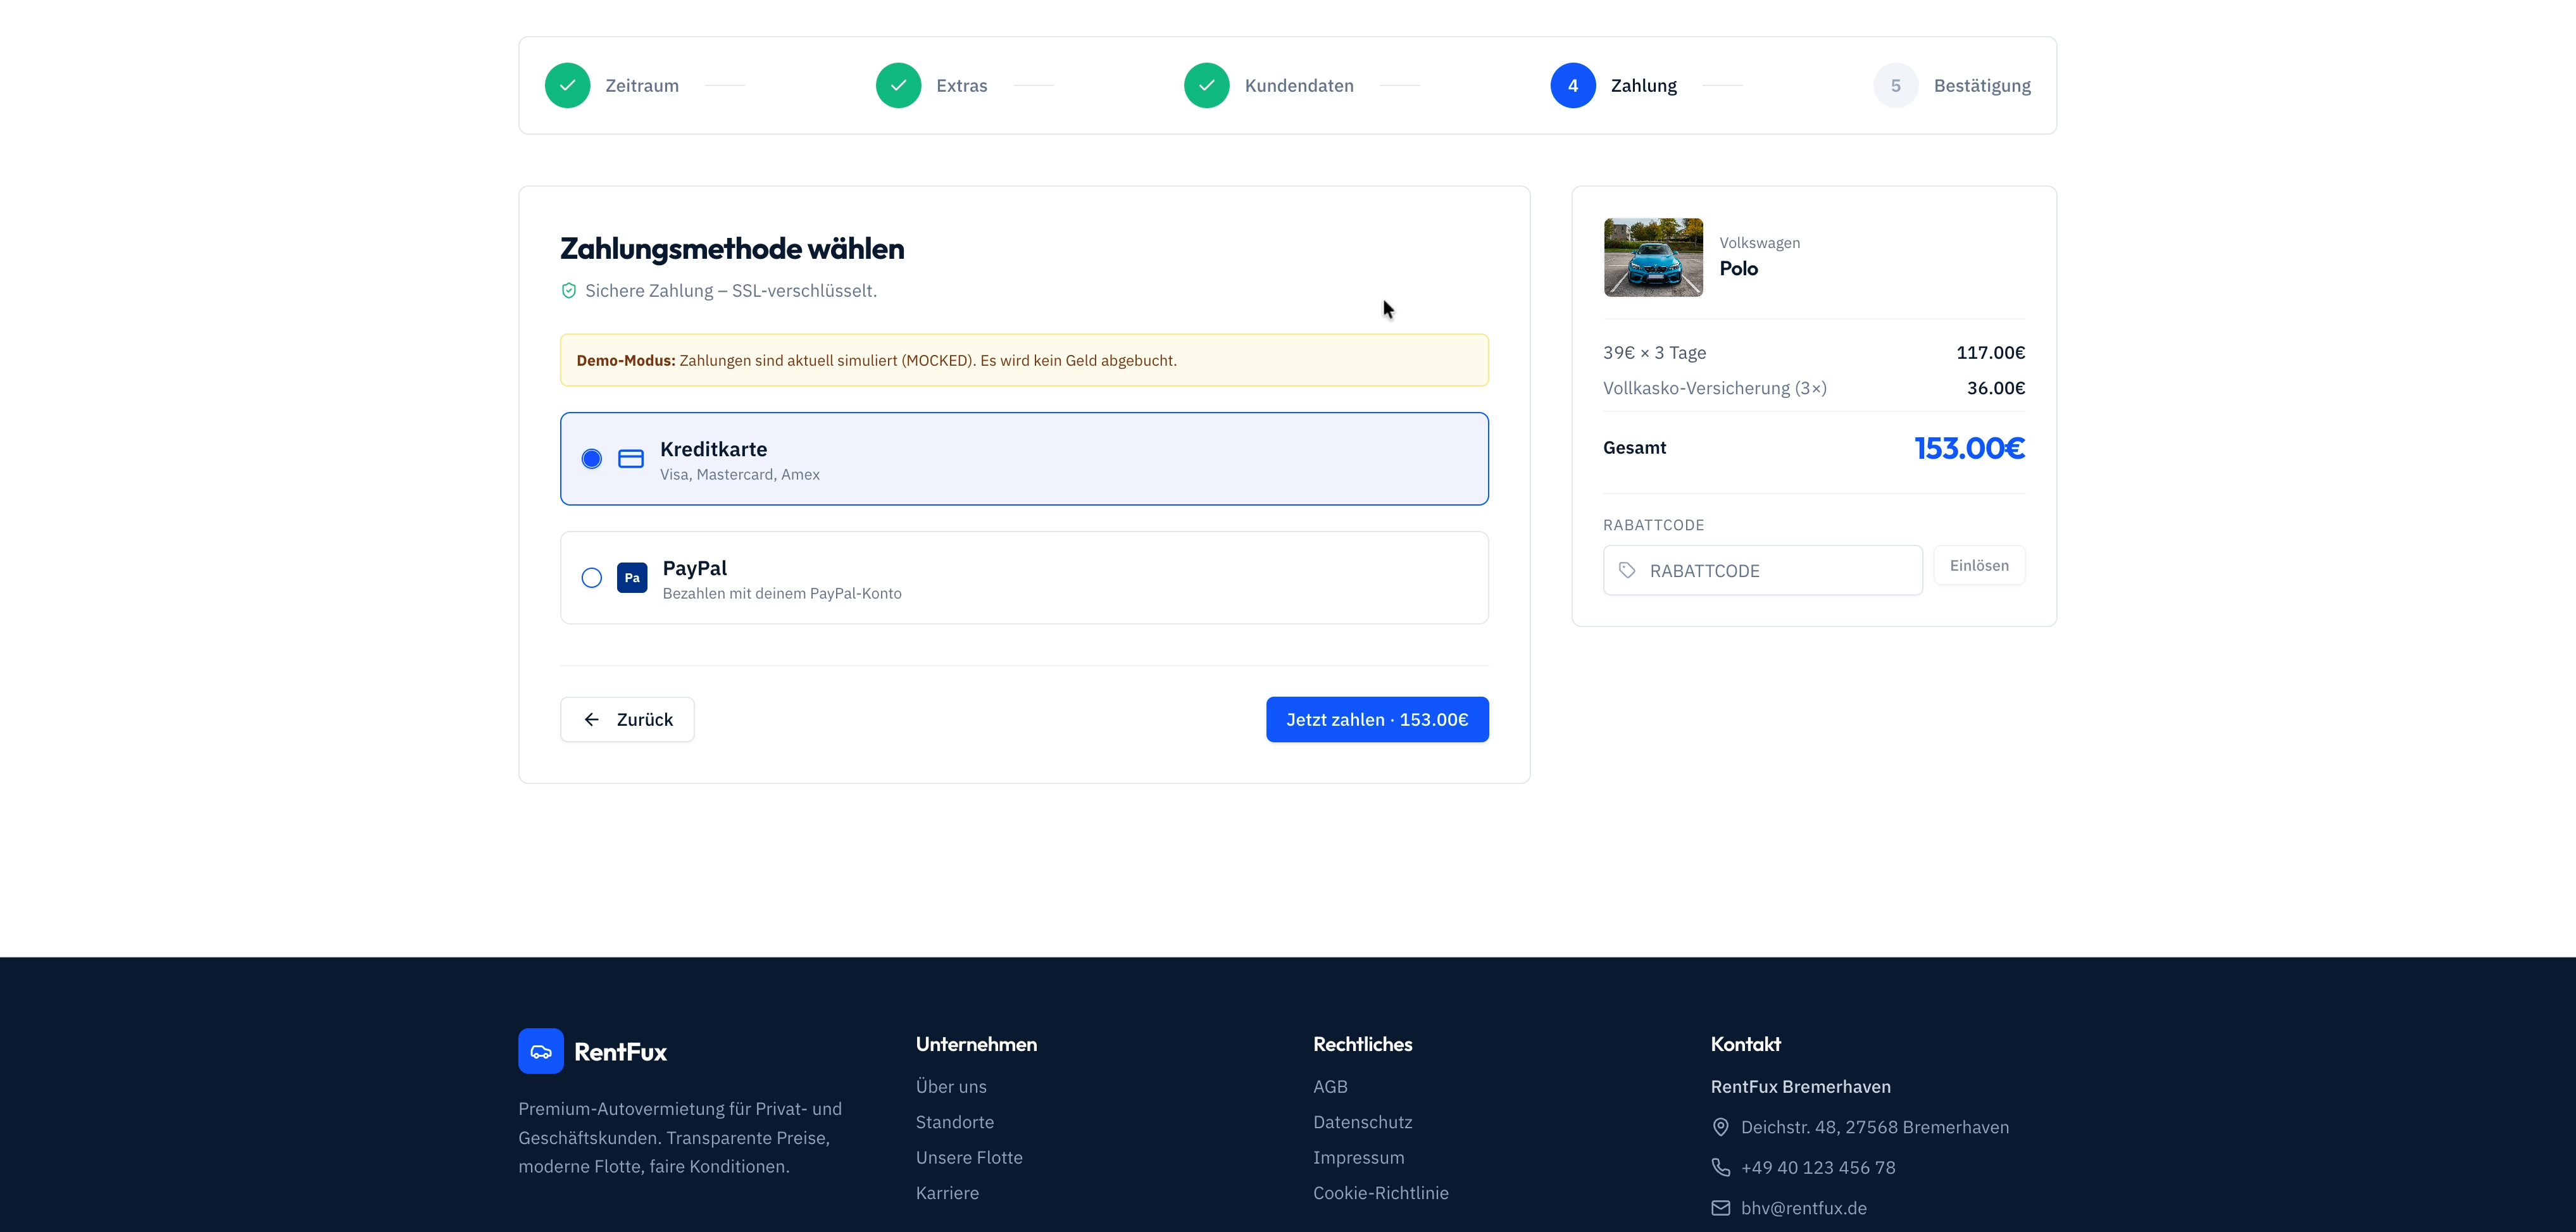
Task: Click the Polo model name
Action: pos(1738,268)
